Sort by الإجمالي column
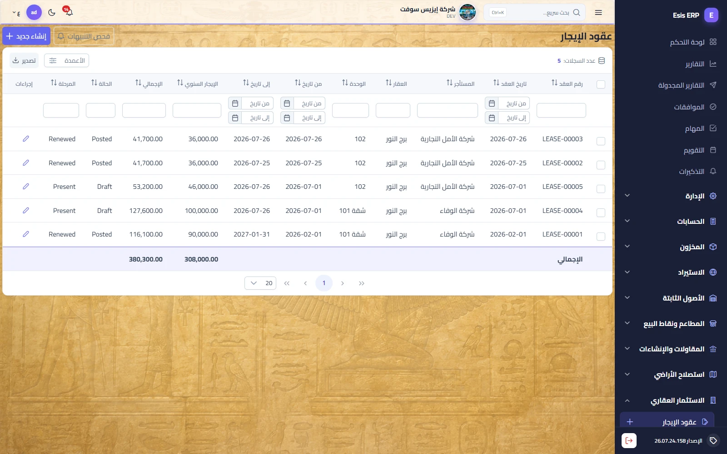727x454 pixels. click(138, 83)
